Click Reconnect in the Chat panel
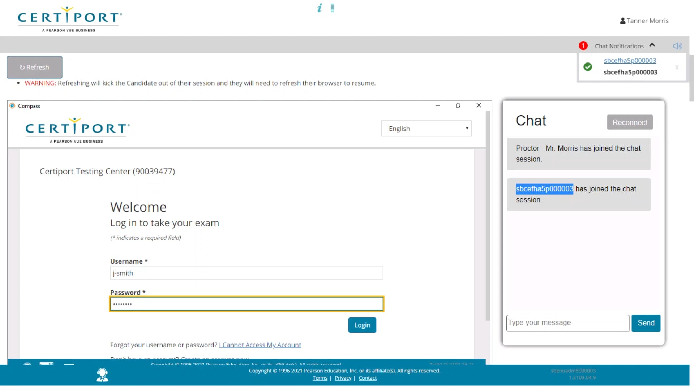694x390 pixels. pos(630,122)
